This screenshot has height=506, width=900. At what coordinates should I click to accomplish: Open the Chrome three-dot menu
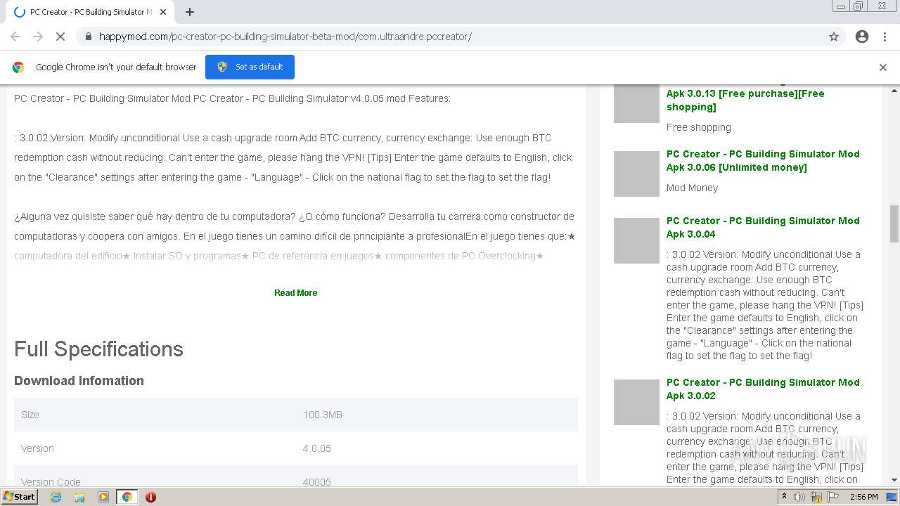click(x=885, y=37)
